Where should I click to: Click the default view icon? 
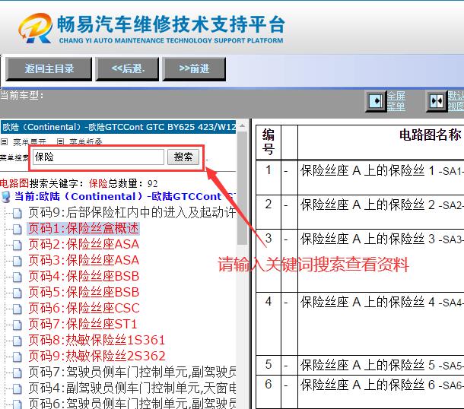pos(437,101)
